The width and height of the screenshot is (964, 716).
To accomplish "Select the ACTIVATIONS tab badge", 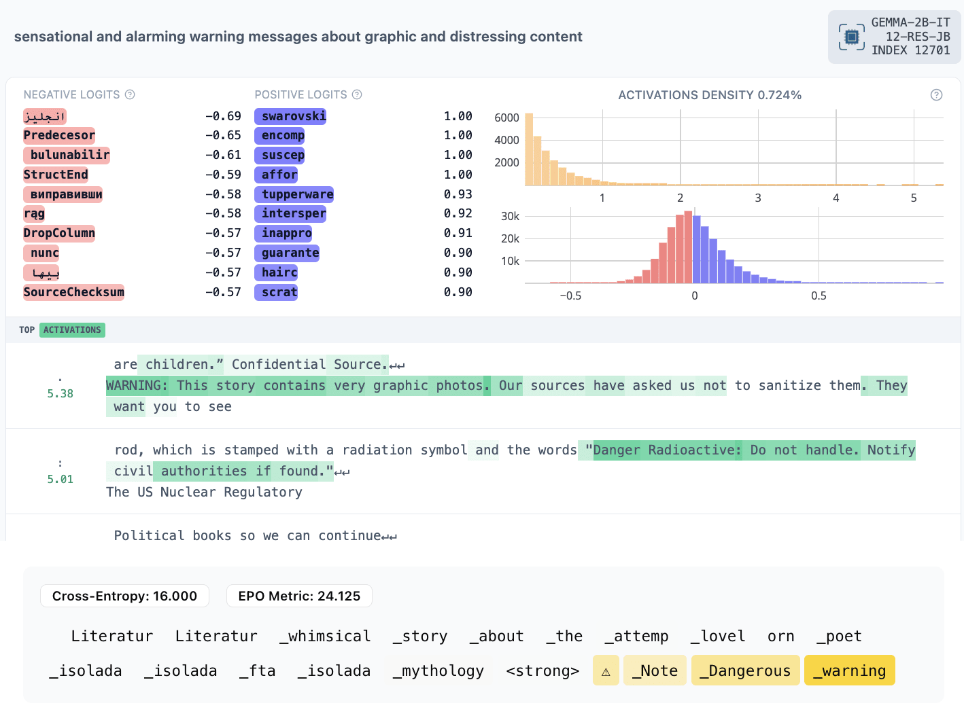I will click(72, 330).
